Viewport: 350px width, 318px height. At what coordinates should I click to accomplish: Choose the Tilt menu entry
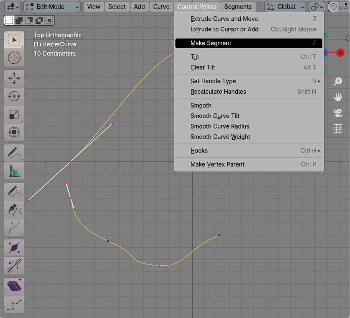pyautogui.click(x=249, y=57)
